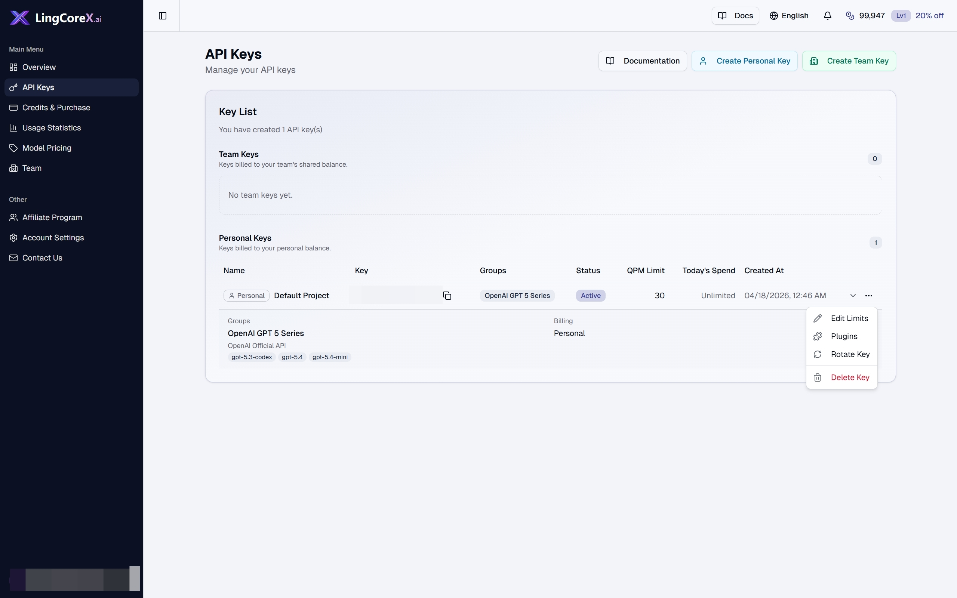Choose Rotate Key in the menu
This screenshot has width=957, height=598.
coord(841,354)
